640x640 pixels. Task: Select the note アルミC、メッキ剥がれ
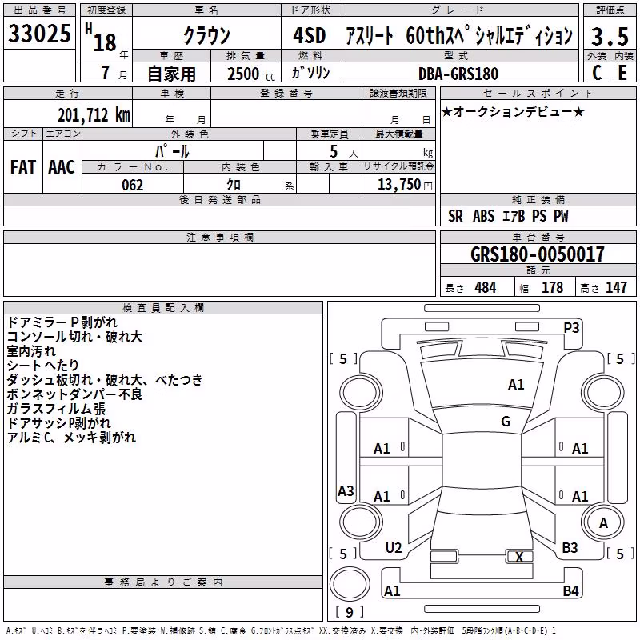point(71,437)
